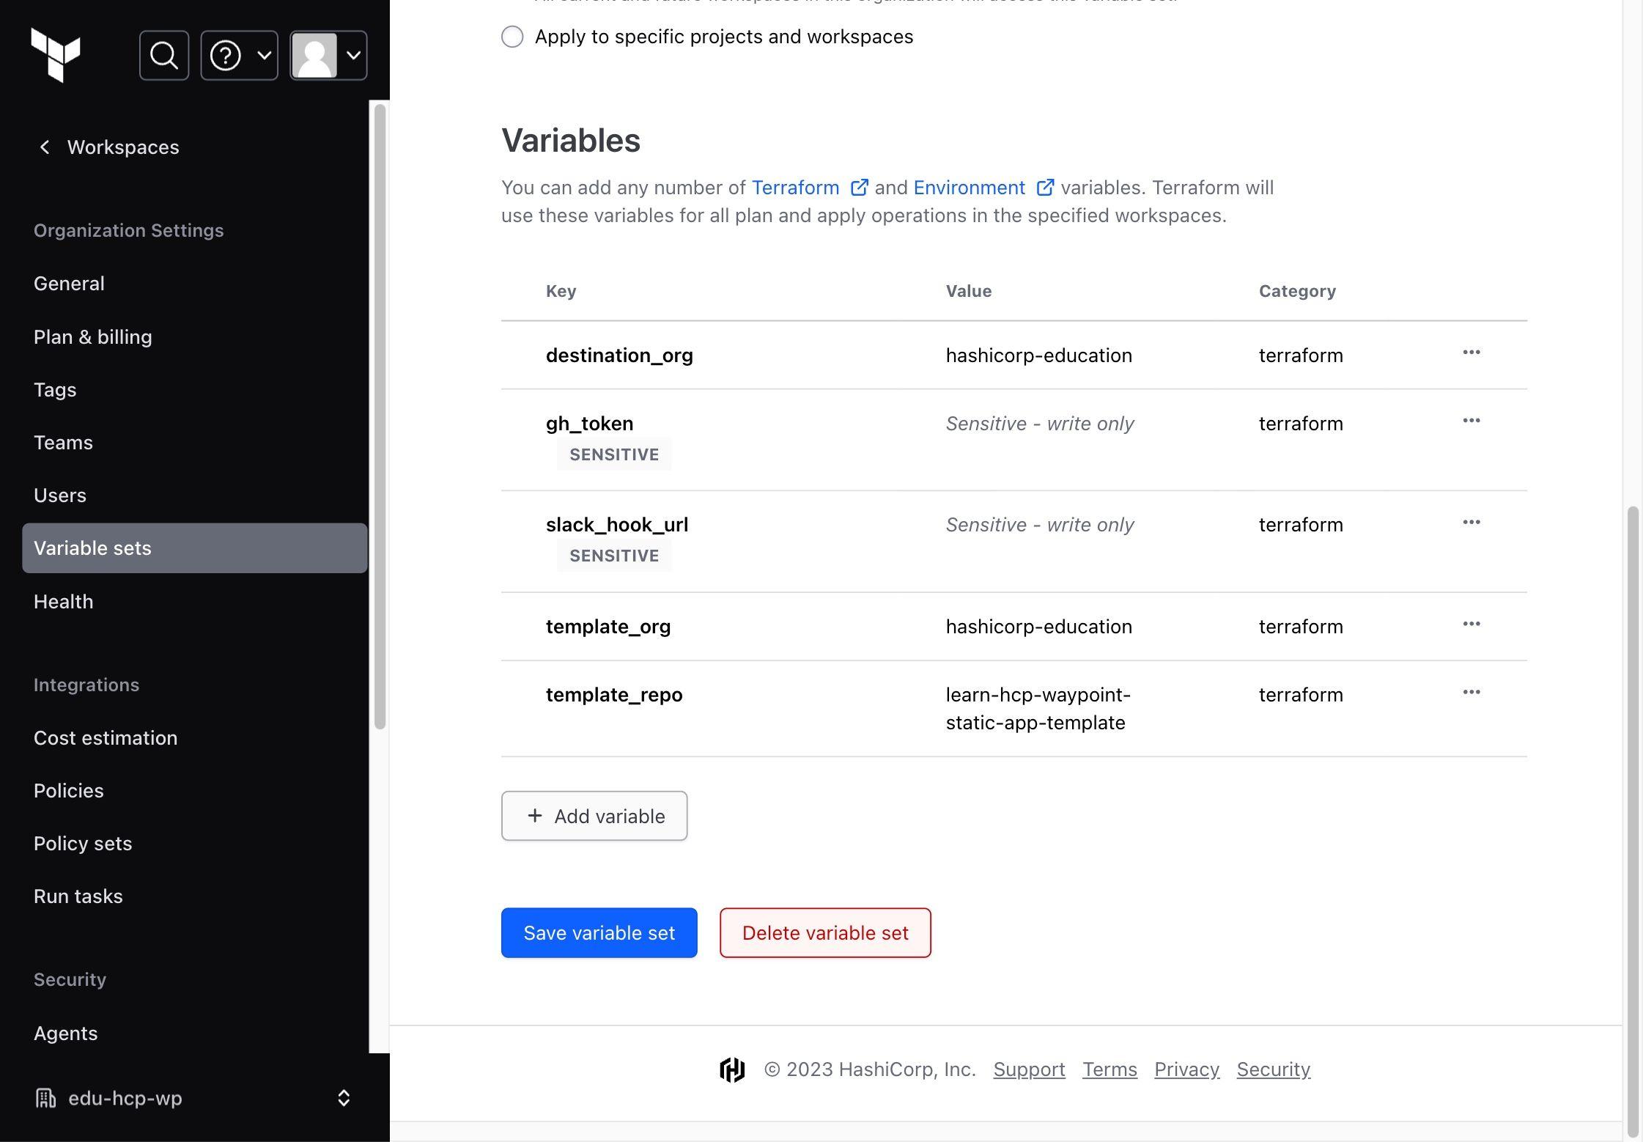Open actions menu for destination_org row
The width and height of the screenshot is (1643, 1142).
pyautogui.click(x=1472, y=353)
